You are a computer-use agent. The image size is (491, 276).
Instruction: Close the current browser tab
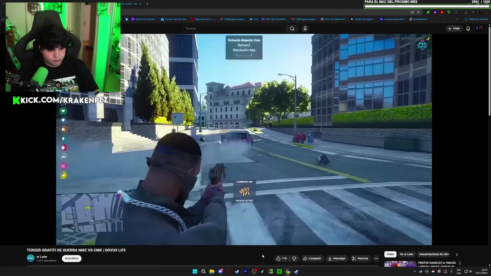140,4
